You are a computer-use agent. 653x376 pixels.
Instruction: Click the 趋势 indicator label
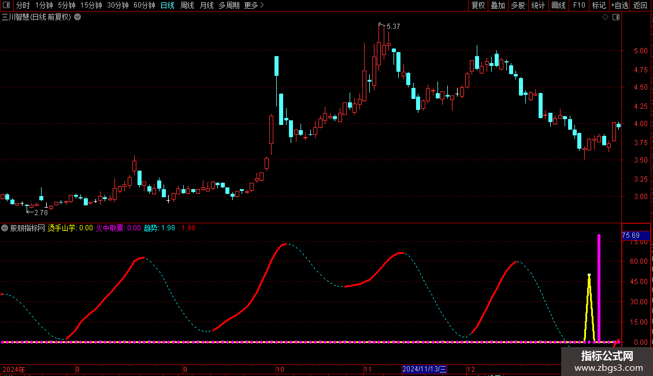pyautogui.click(x=151, y=228)
